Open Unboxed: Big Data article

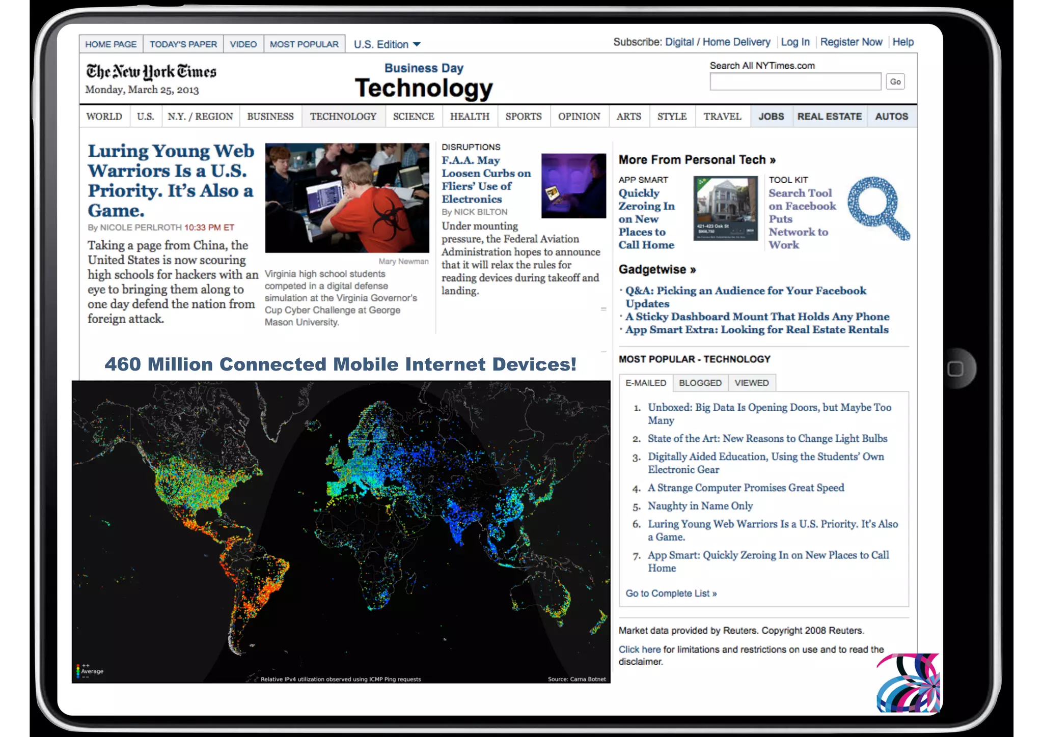[x=770, y=414]
